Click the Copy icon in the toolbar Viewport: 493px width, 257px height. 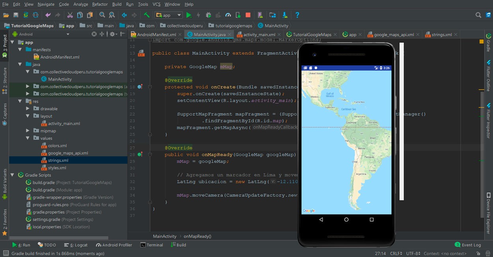tap(80, 15)
